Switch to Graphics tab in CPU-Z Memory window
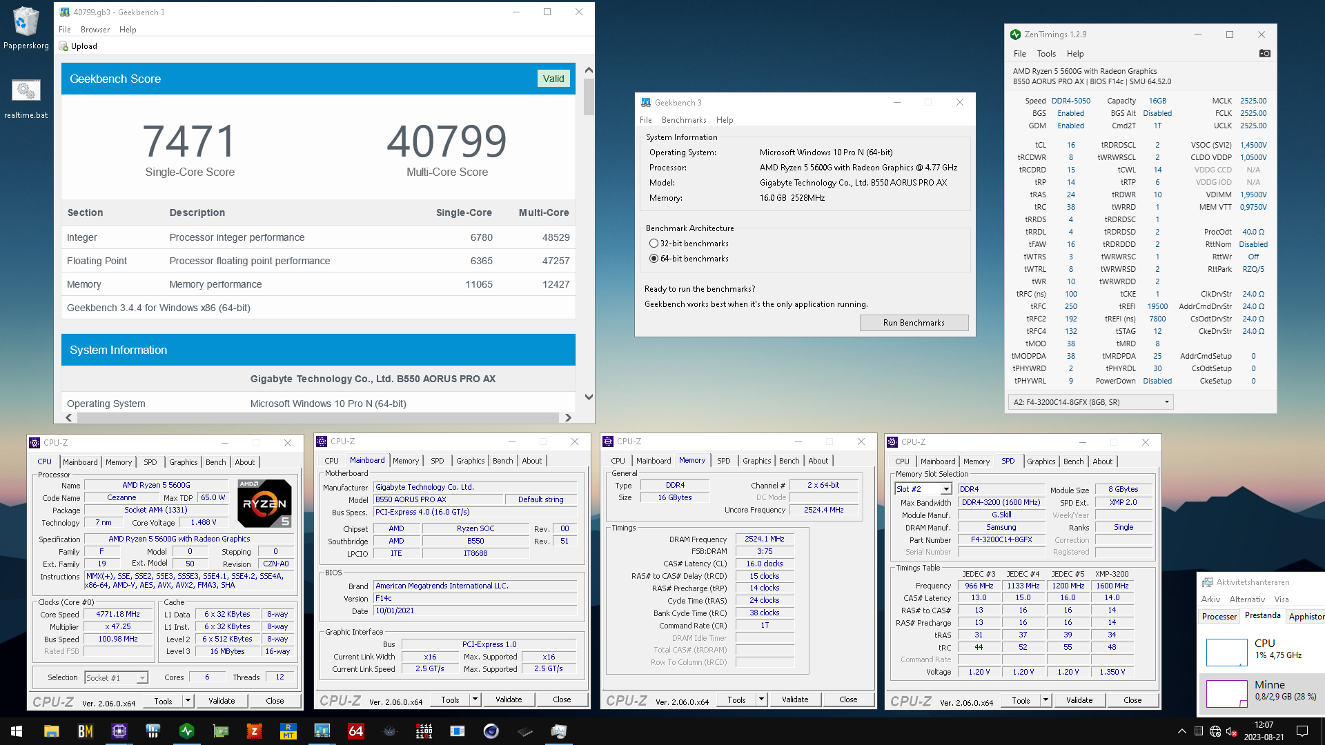Viewport: 1325px width, 745px height. (x=757, y=461)
